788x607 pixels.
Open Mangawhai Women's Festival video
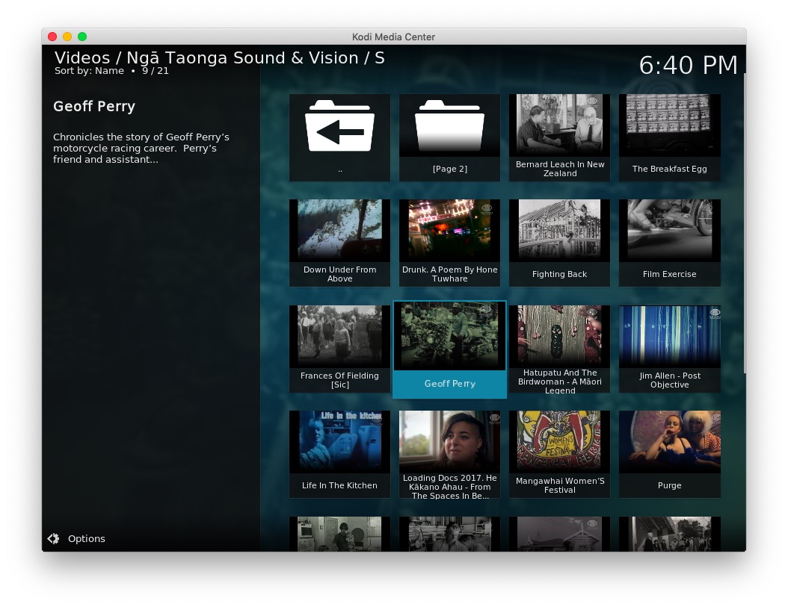tap(560, 443)
